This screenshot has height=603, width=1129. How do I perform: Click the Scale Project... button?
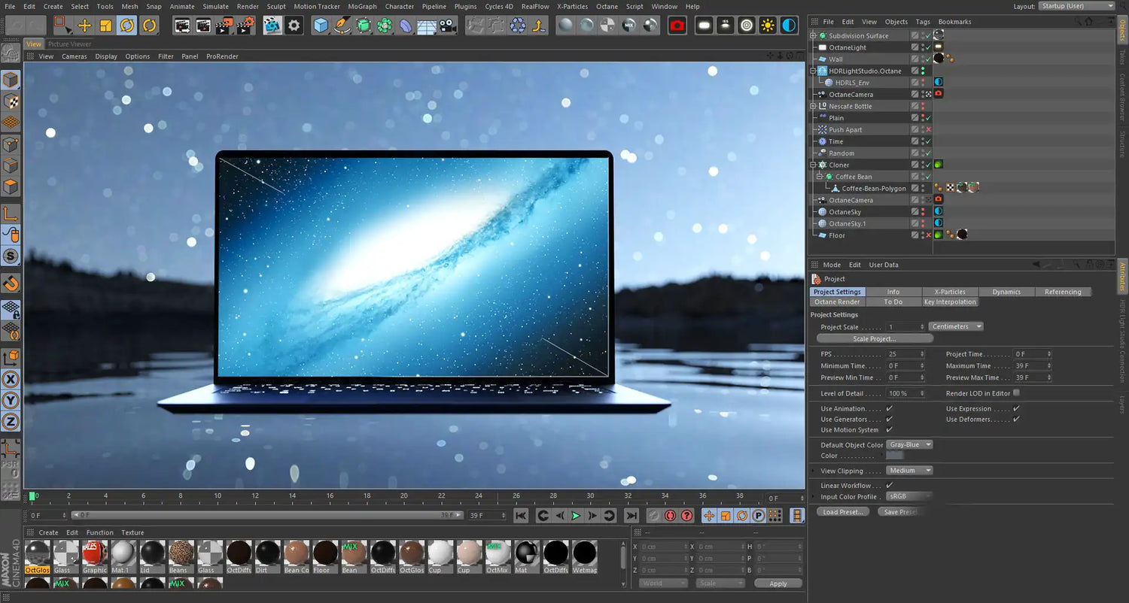[875, 338]
